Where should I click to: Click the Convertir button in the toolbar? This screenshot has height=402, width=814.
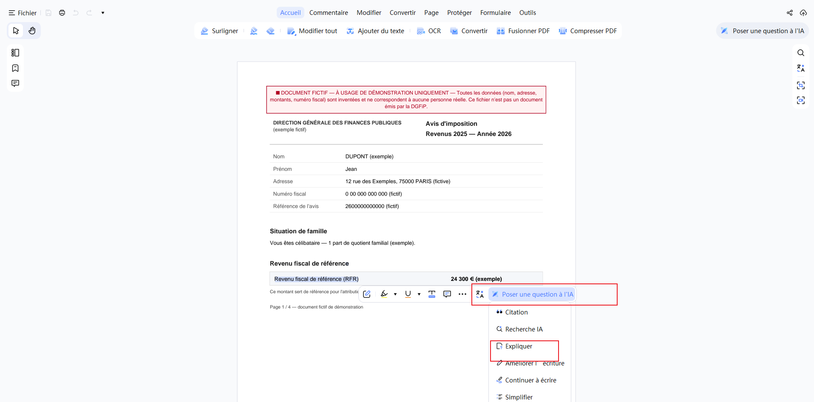click(x=469, y=31)
